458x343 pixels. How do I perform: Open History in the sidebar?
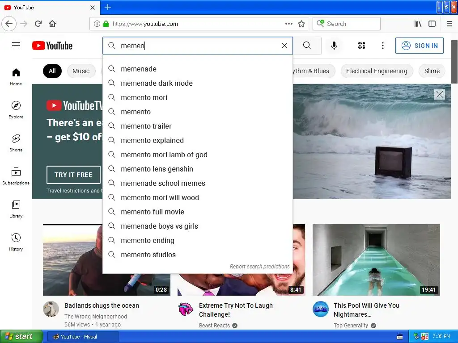16,242
